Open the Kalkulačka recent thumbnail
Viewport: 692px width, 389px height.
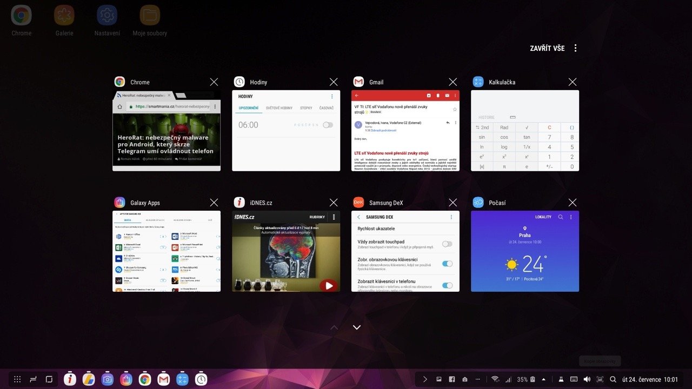(x=525, y=131)
